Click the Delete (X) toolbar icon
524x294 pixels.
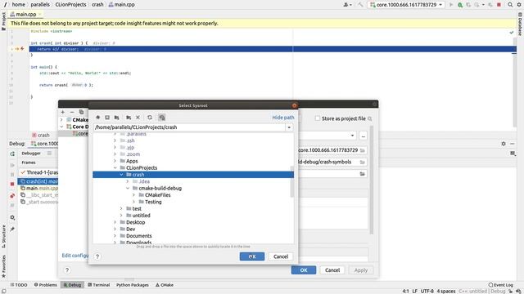coord(138,118)
